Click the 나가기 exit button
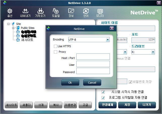Image resolution: width=162 pixels, height=114 pixels. [147, 105]
